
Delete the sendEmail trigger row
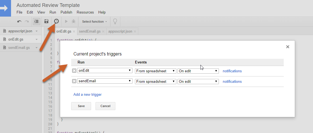74,81
